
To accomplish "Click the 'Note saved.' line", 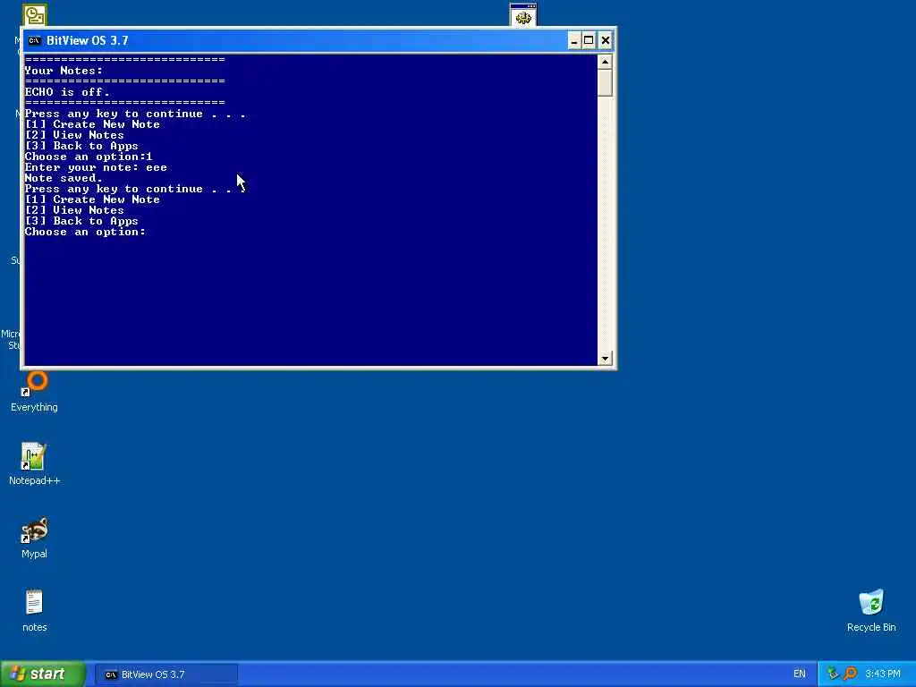I will coord(64,178).
